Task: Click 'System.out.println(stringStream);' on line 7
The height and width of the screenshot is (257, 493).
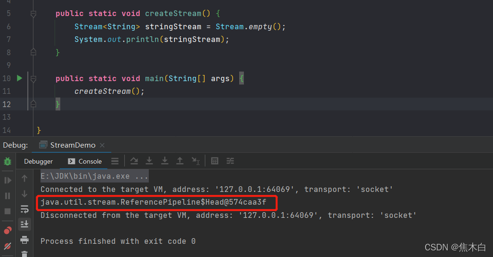Action: click(x=152, y=39)
